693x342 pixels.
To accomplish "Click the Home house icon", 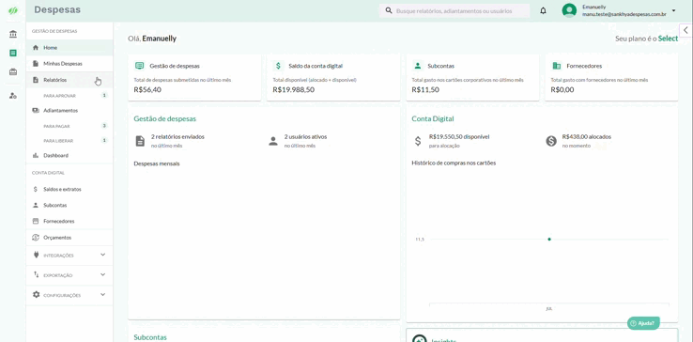I will pos(36,47).
